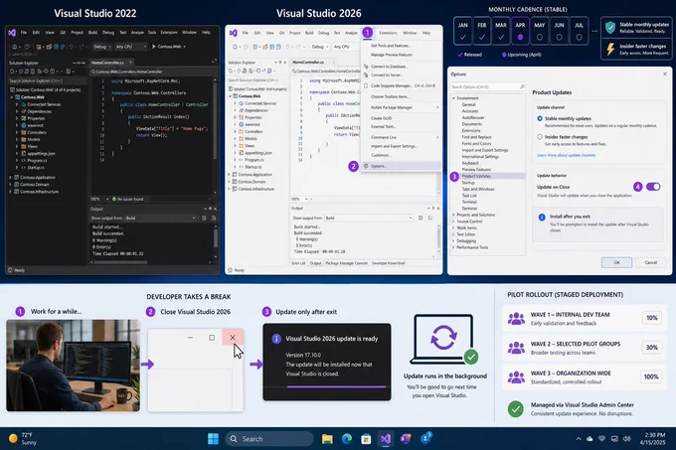Click the taskbar Search box
The image size is (676, 450).
pos(269,438)
